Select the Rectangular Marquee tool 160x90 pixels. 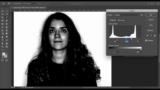7,11
